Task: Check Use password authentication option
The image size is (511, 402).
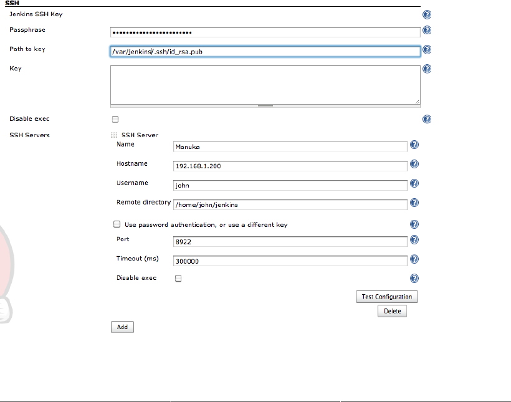Action: 117,224
